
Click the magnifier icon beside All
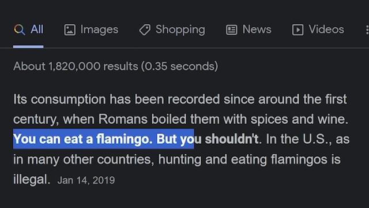click(x=19, y=29)
